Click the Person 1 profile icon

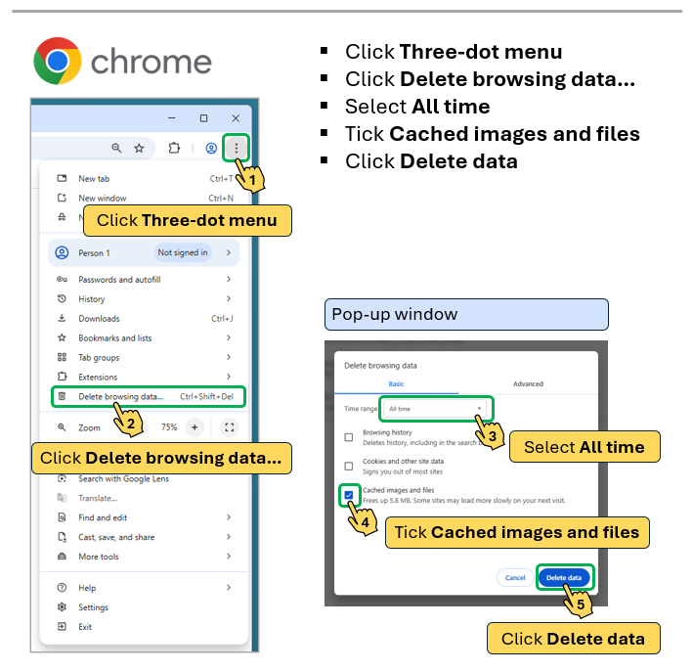(x=62, y=252)
